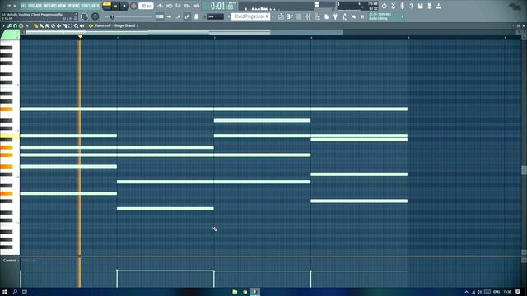Move the main swing slider handle
Viewport: 527px width, 296px height.
[112, 16]
